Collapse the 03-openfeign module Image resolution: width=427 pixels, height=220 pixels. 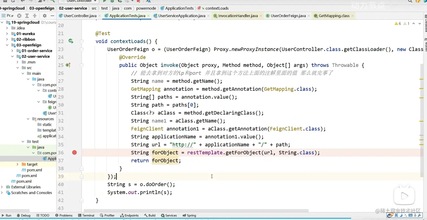7,45
